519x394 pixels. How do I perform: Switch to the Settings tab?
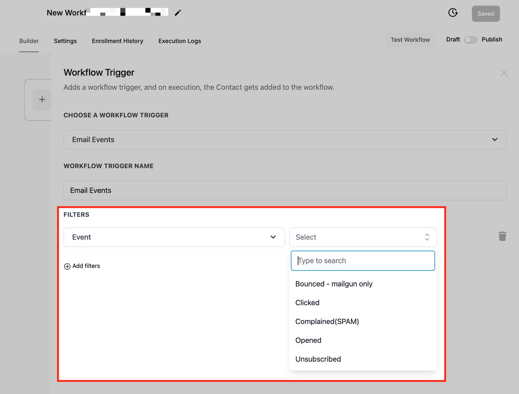tap(65, 41)
